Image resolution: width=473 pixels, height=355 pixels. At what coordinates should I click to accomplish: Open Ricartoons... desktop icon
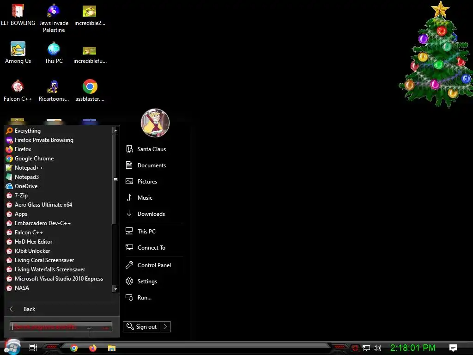tap(54, 91)
